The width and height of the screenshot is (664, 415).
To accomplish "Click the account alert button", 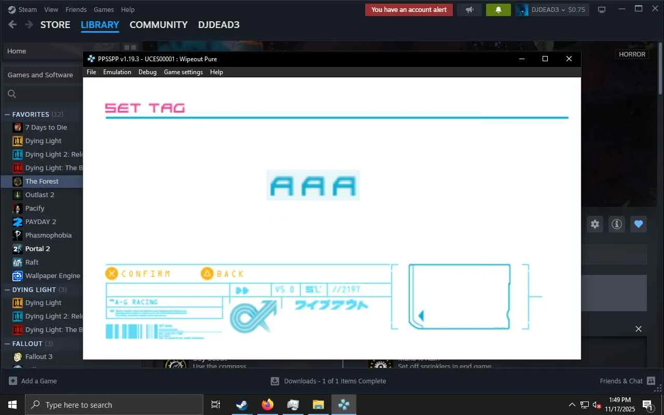I will [x=409, y=10].
